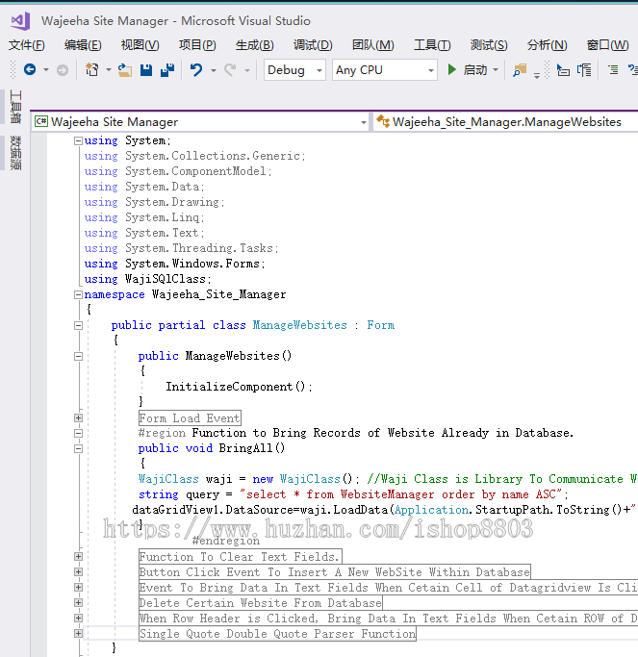638x657 pixels.
Task: Click the indent lines toolbar icon
Action: [613, 69]
